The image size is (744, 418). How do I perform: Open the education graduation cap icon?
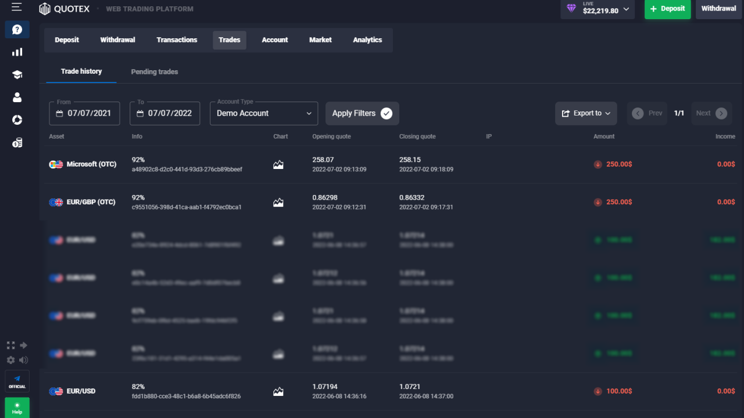point(17,74)
